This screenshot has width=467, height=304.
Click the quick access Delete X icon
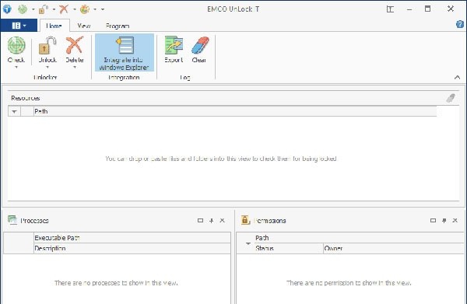tap(64, 9)
